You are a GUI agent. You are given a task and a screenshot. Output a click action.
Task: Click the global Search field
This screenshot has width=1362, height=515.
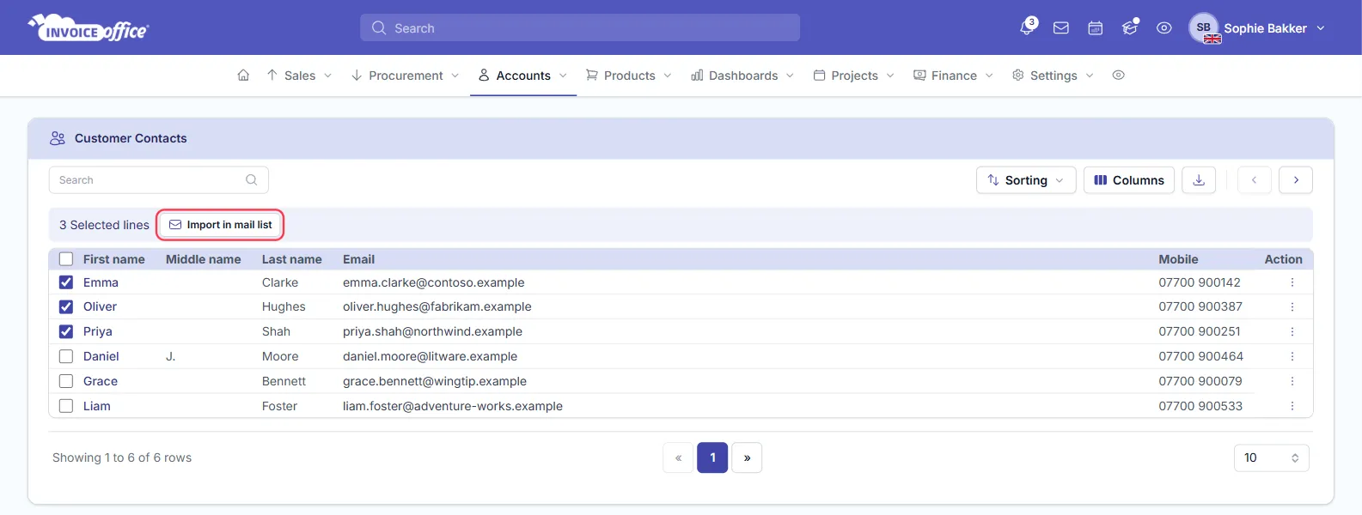580,27
